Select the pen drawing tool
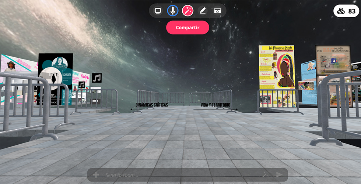Viewport: 361px width, 184px height. [203, 11]
